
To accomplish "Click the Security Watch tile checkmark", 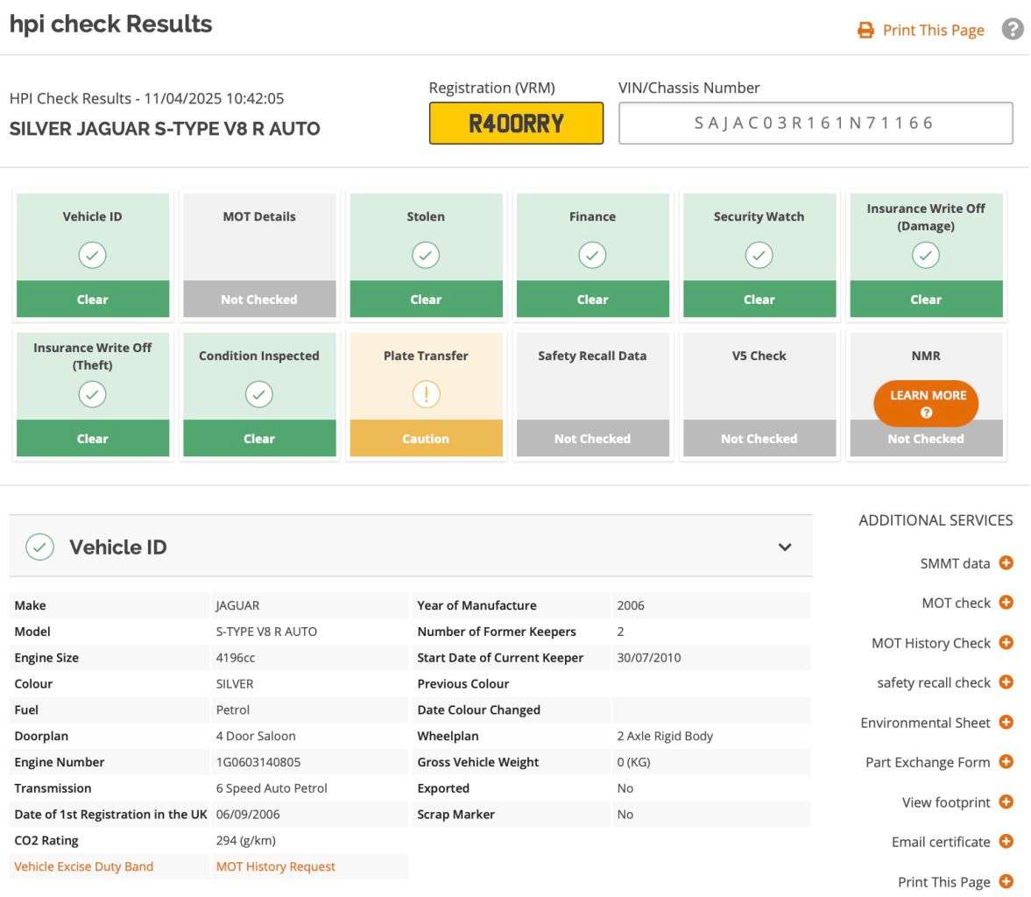I will point(759,256).
